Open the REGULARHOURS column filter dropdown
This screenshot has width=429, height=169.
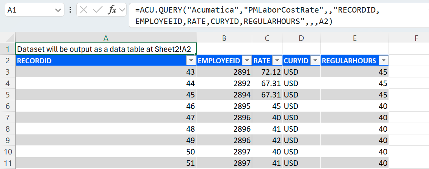383,61
